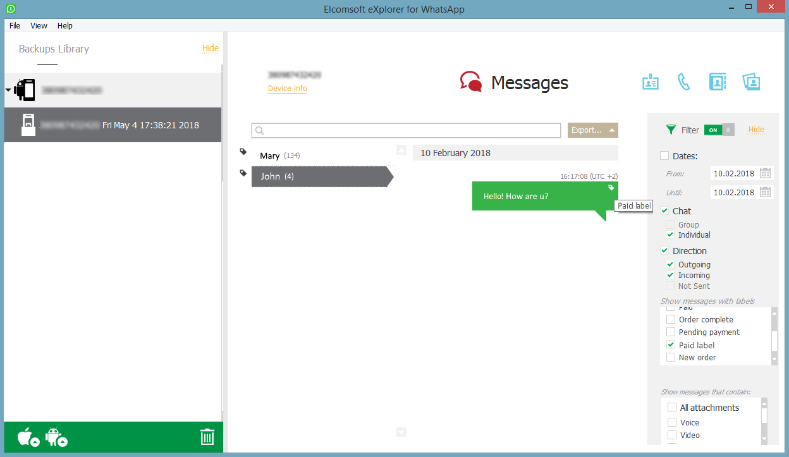Uncheck the Incoming direction checkbox
The width and height of the screenshot is (789, 457).
[x=670, y=275]
